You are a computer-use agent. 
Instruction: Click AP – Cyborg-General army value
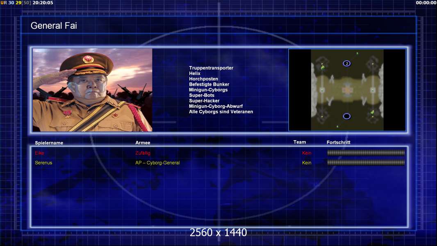coord(157,163)
